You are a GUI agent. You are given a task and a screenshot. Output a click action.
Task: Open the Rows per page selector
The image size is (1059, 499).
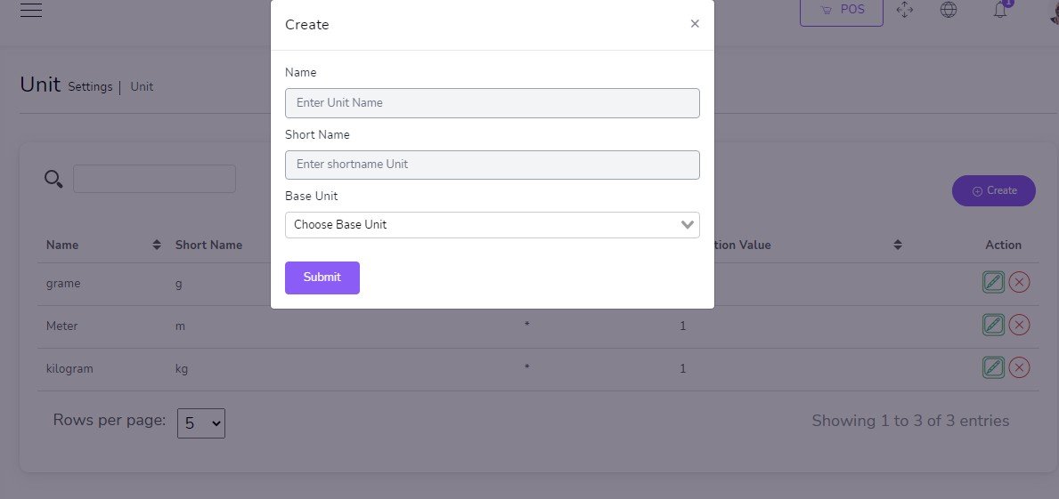(x=201, y=423)
